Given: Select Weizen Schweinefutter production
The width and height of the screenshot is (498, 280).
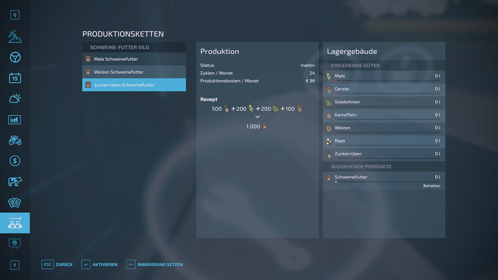Looking at the screenshot, I should coord(134,72).
